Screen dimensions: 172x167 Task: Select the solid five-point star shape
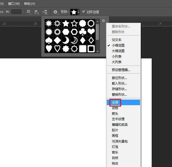(x=66, y=24)
